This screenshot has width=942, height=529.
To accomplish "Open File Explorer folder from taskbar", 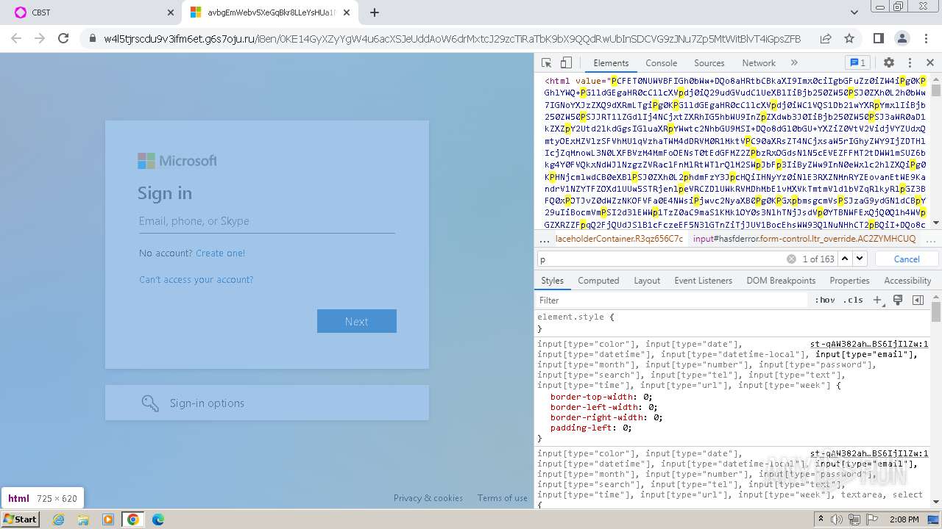I will 83,519.
